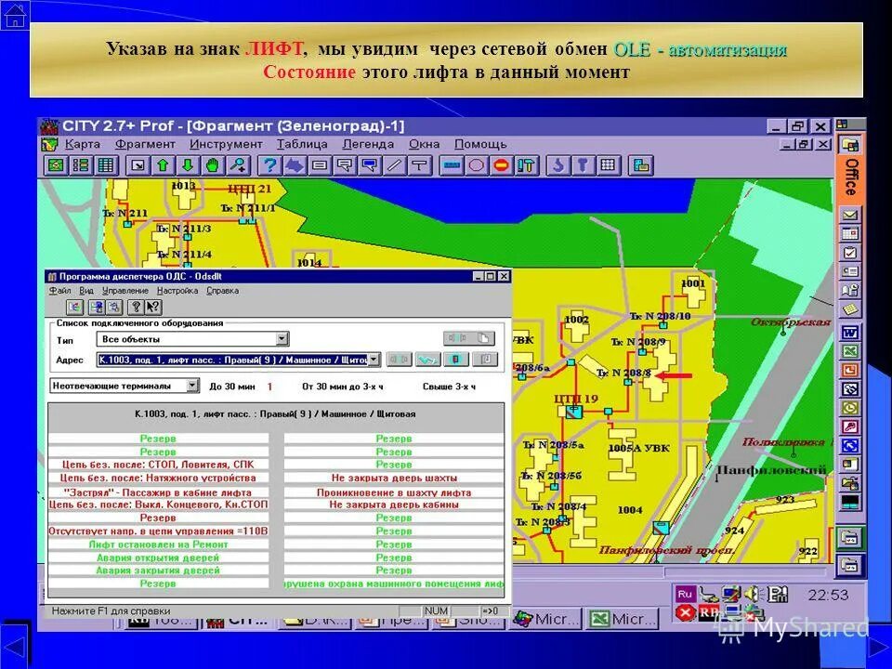892x669 pixels.
Task: Click the blue question mark help tool
Action: point(269,165)
